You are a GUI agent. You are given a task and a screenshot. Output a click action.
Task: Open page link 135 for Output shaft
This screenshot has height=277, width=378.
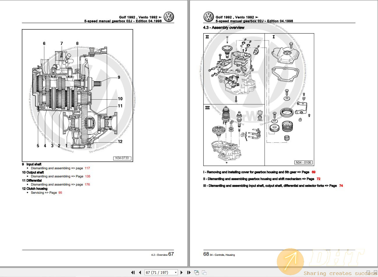[88, 177]
